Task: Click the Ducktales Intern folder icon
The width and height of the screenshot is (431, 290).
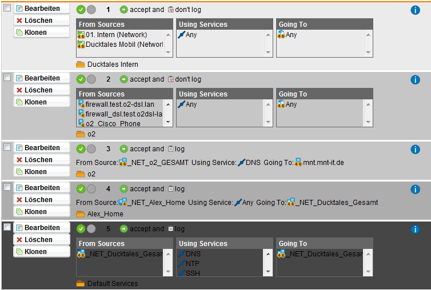Action: pyautogui.click(x=81, y=65)
